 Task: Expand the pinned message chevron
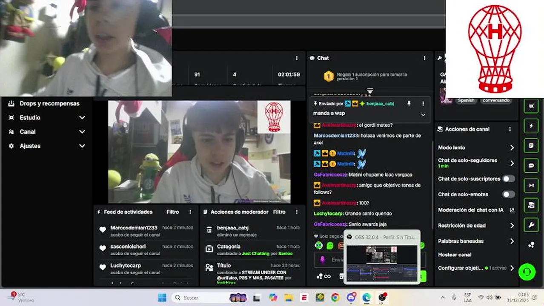(423, 115)
